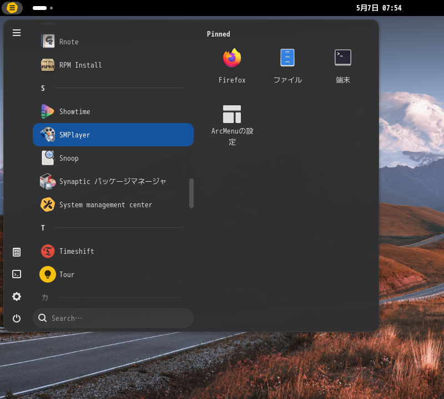The image size is (444, 399).
Task: Click the 'Pinned' heading label
Action: click(218, 34)
